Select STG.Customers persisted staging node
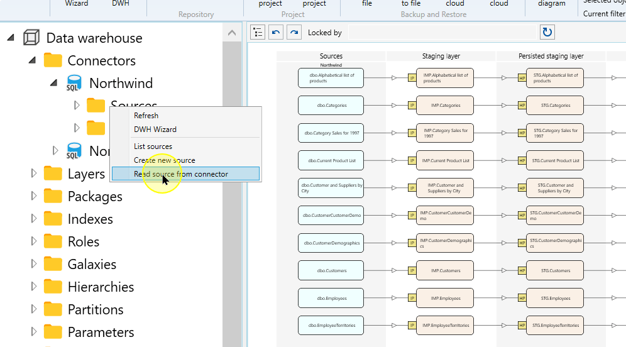The image size is (626, 347). [x=555, y=271]
